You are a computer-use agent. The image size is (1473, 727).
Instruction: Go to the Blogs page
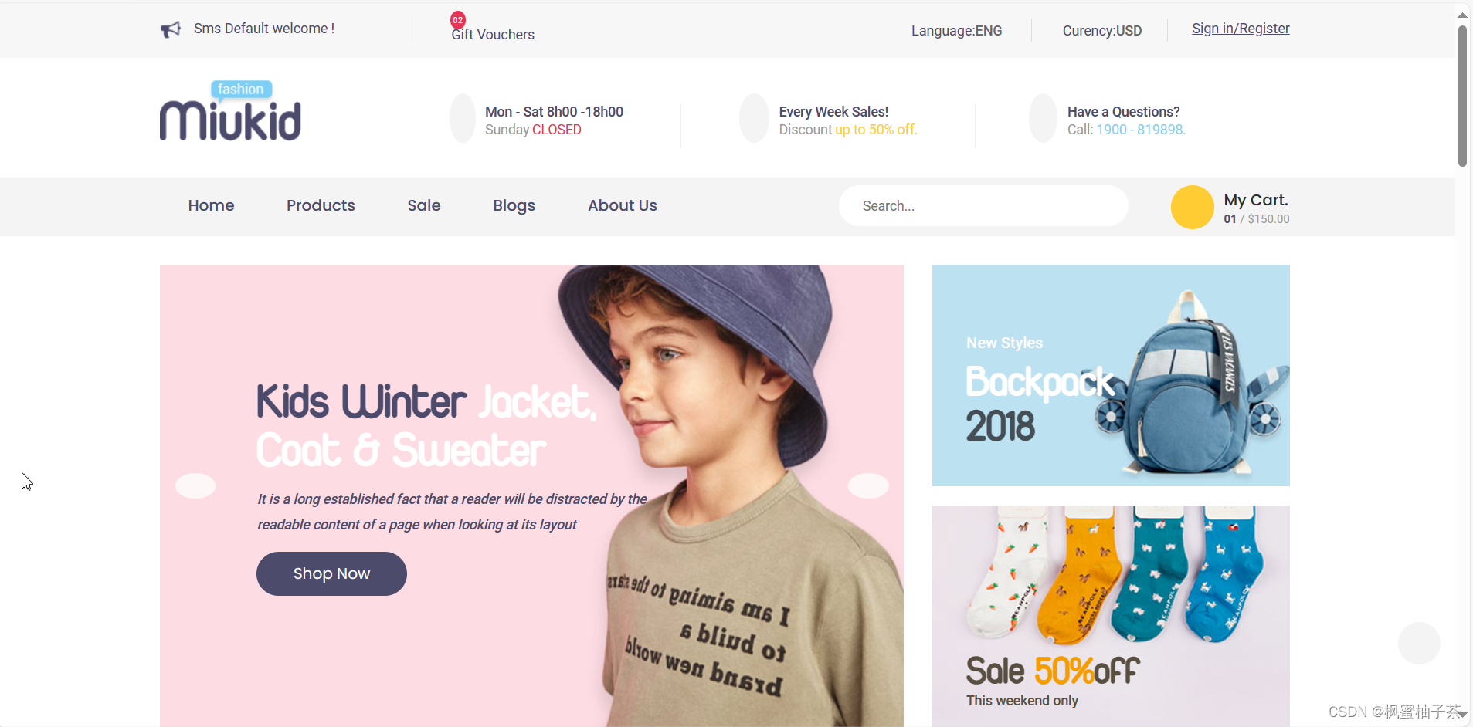pyautogui.click(x=514, y=205)
